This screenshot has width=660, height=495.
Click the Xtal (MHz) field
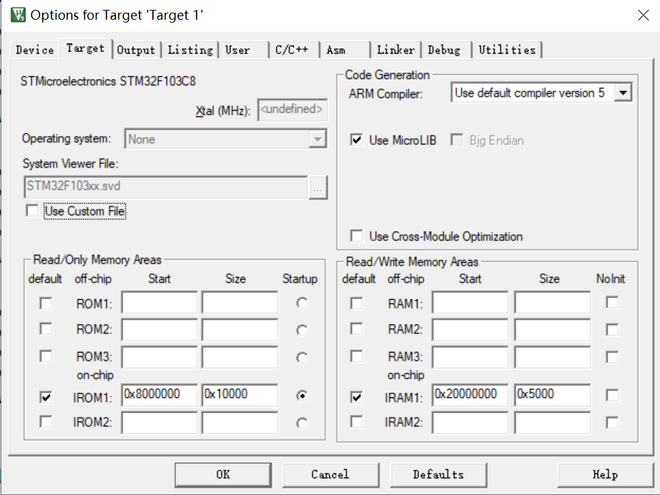point(292,109)
